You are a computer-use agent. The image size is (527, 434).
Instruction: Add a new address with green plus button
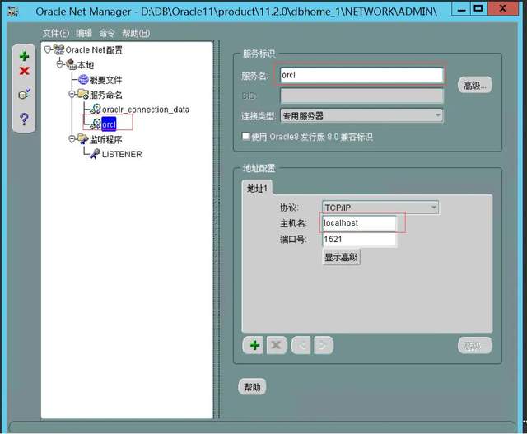click(x=254, y=345)
